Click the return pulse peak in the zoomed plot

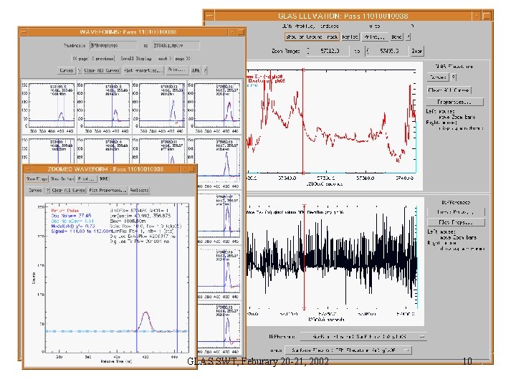point(145,312)
